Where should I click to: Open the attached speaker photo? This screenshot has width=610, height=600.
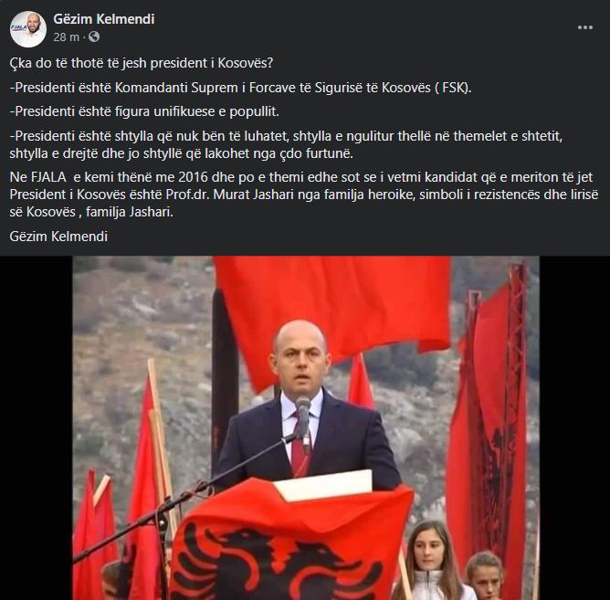306,427
